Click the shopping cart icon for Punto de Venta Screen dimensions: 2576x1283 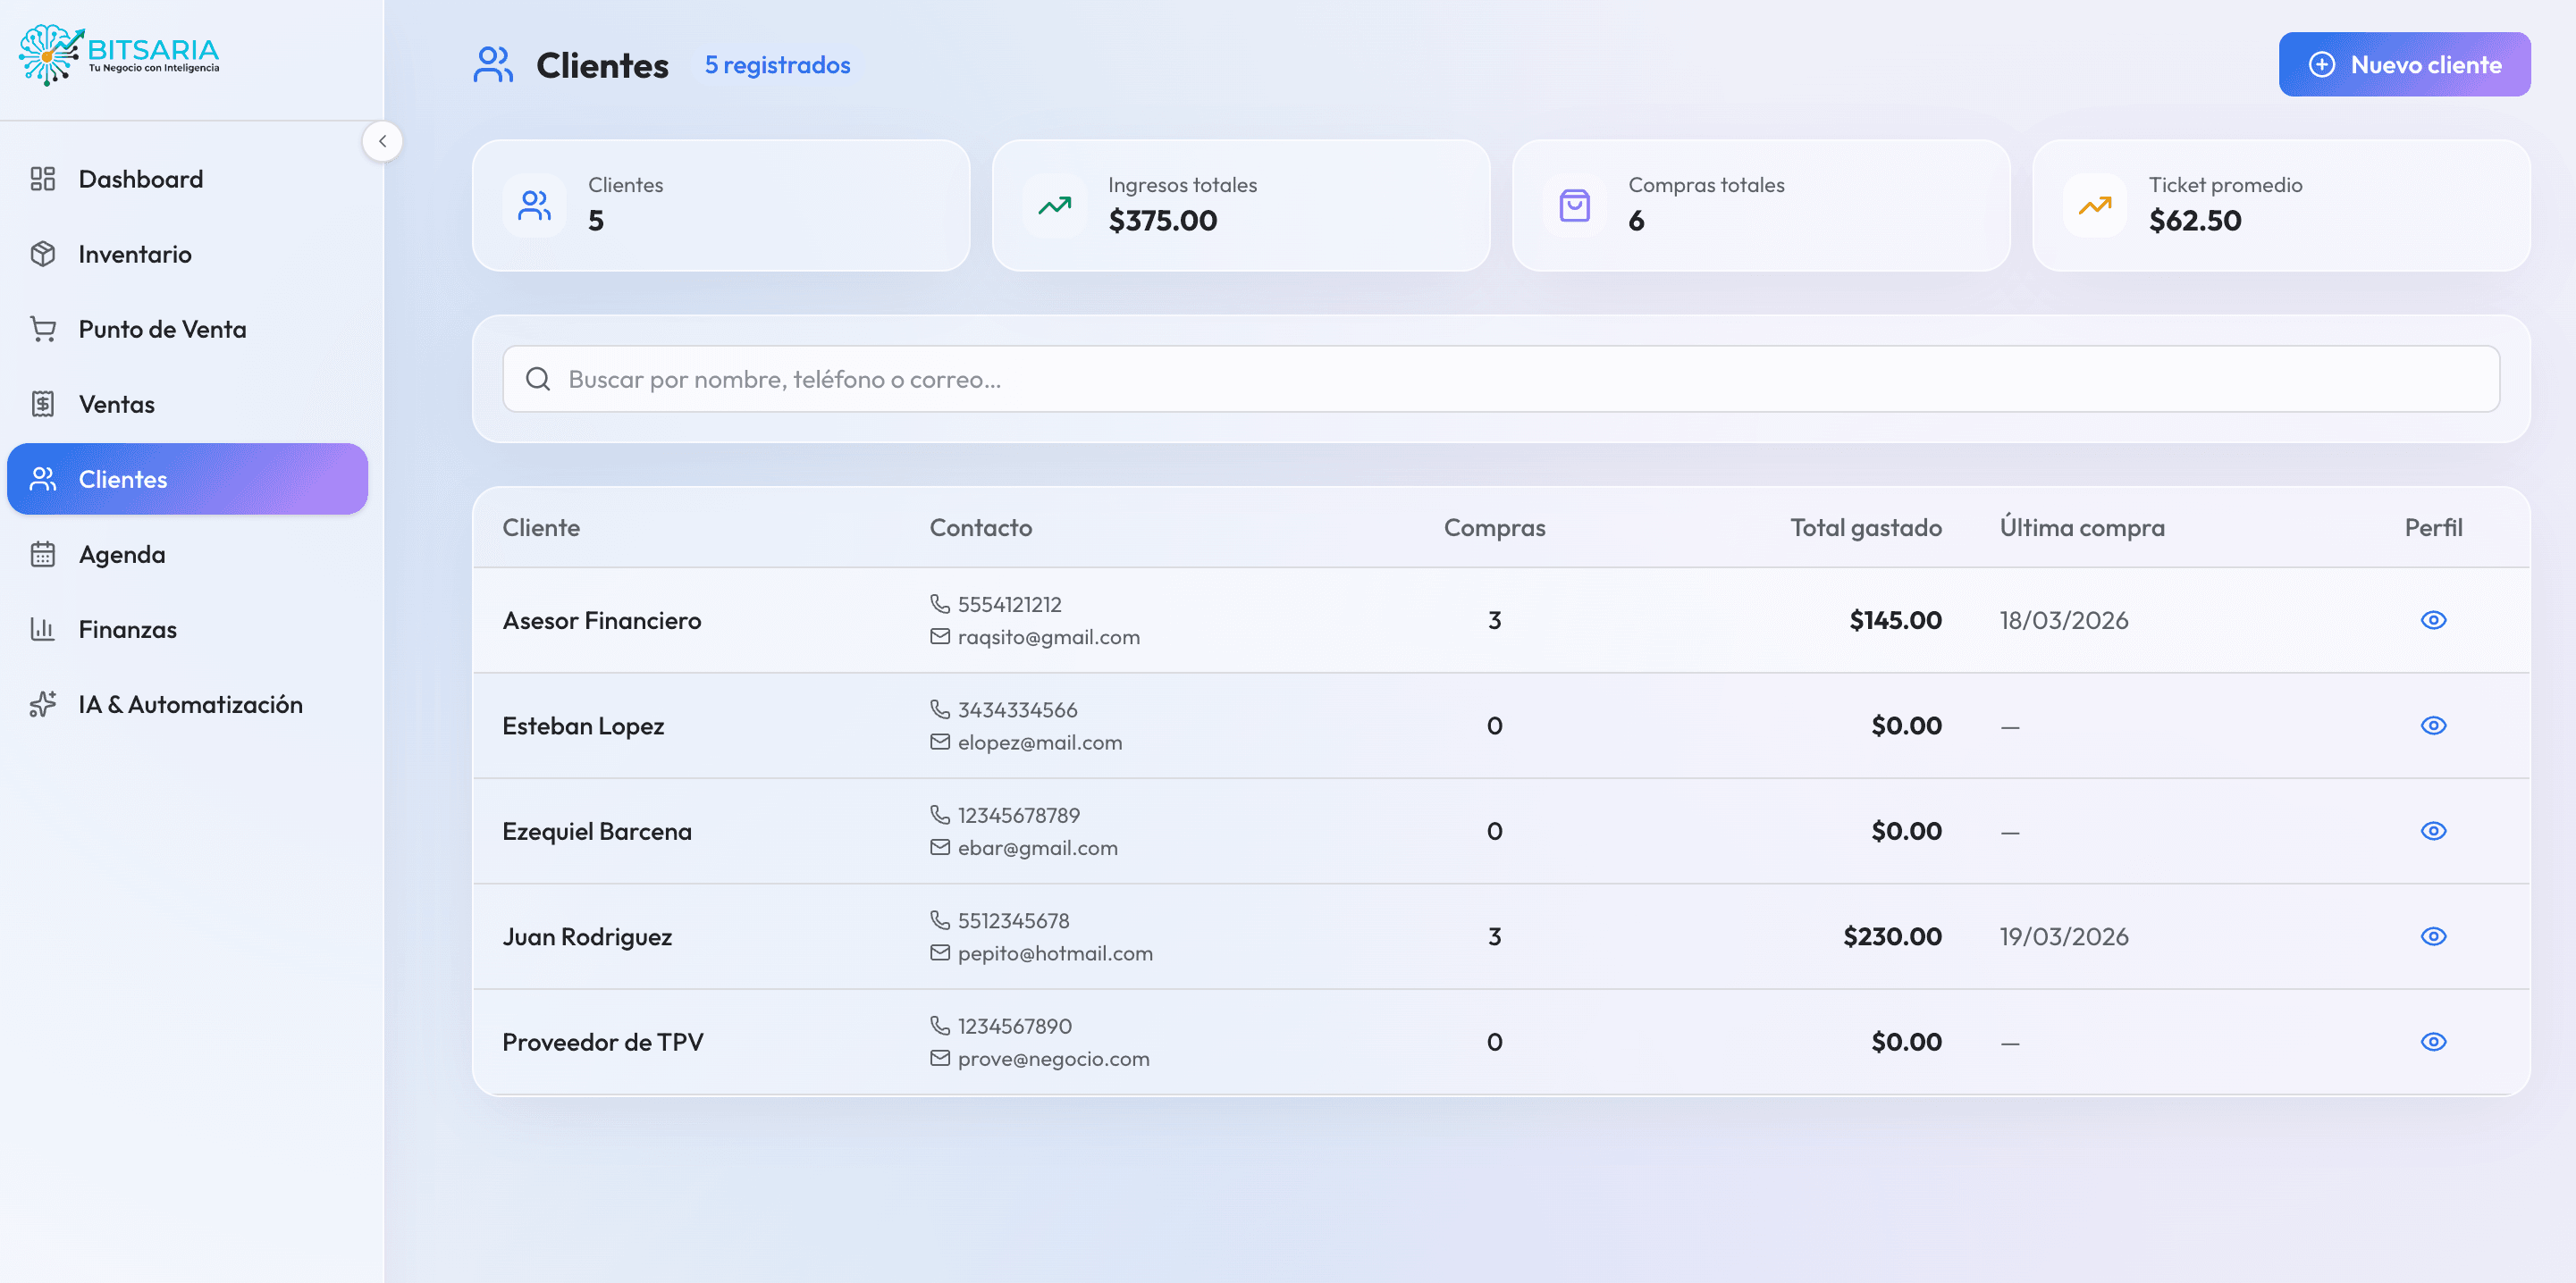pyautogui.click(x=43, y=329)
